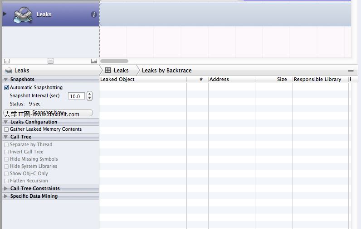Collapse the Leaks Configuration section
The height and width of the screenshot is (229, 361).
6,122
